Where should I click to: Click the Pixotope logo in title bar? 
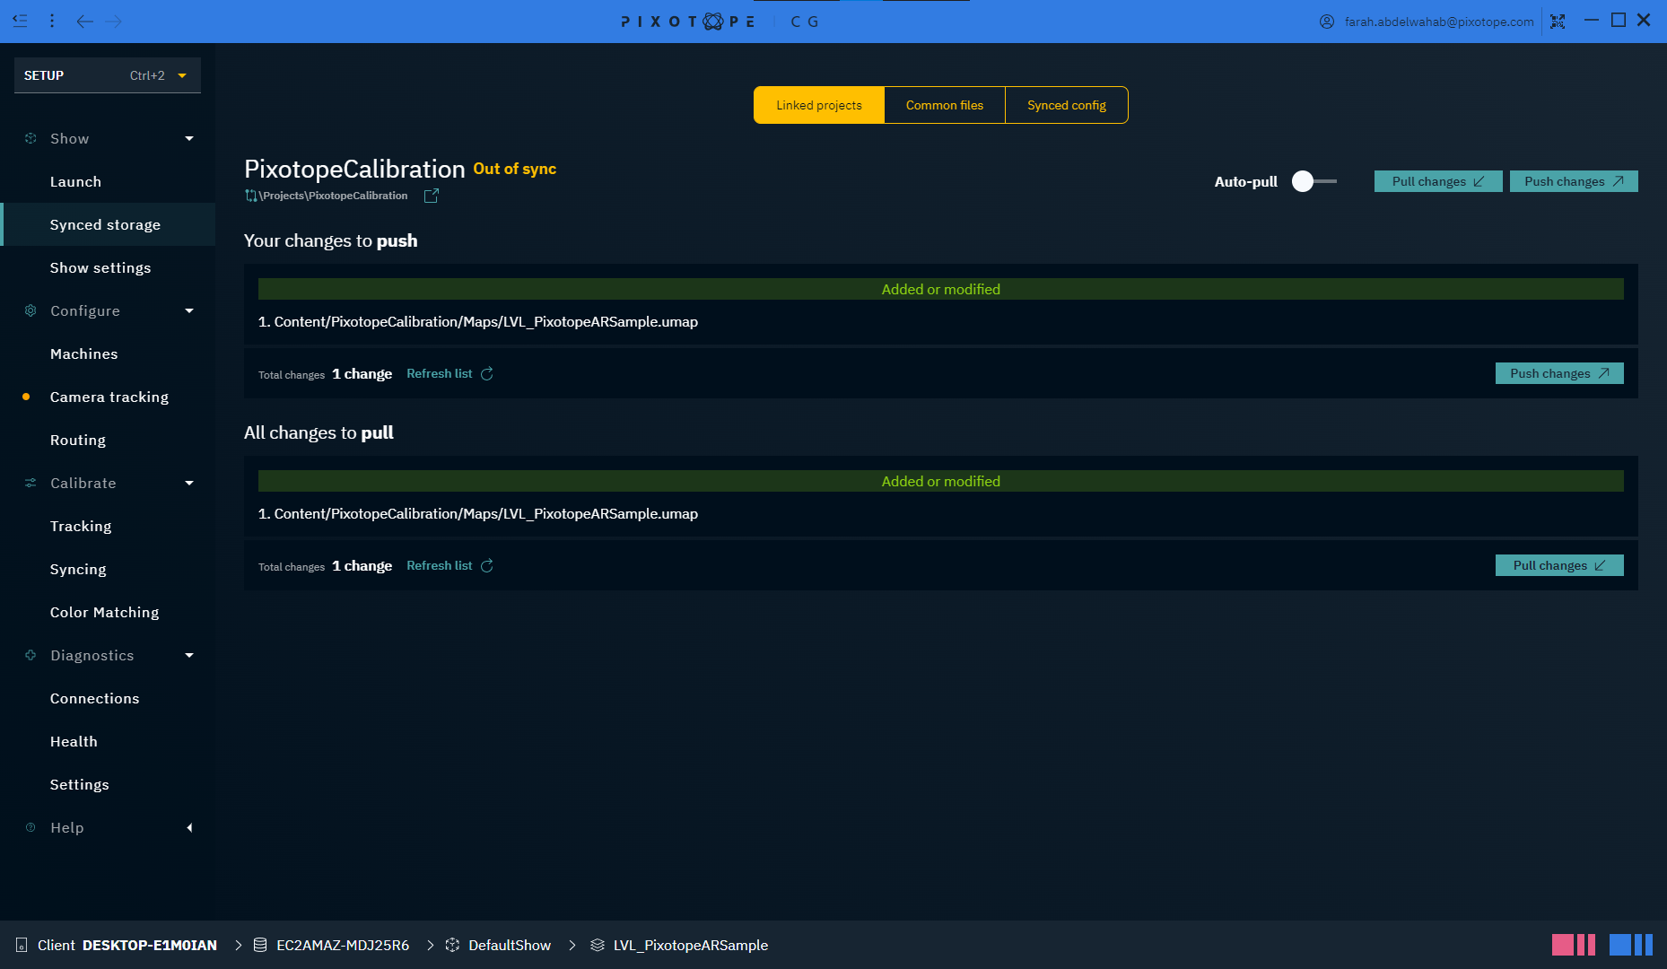click(x=688, y=22)
